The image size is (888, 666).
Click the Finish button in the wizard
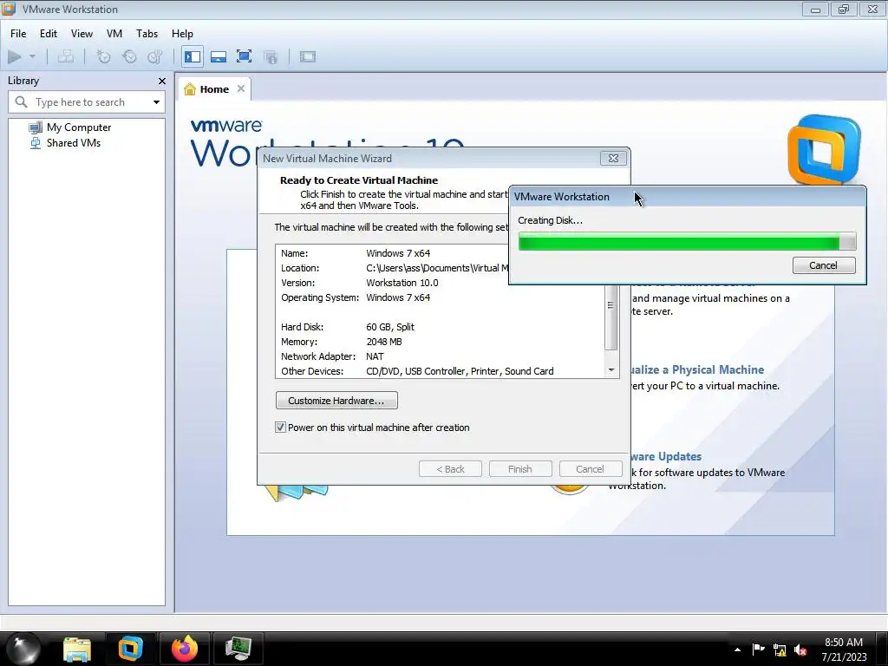520,469
